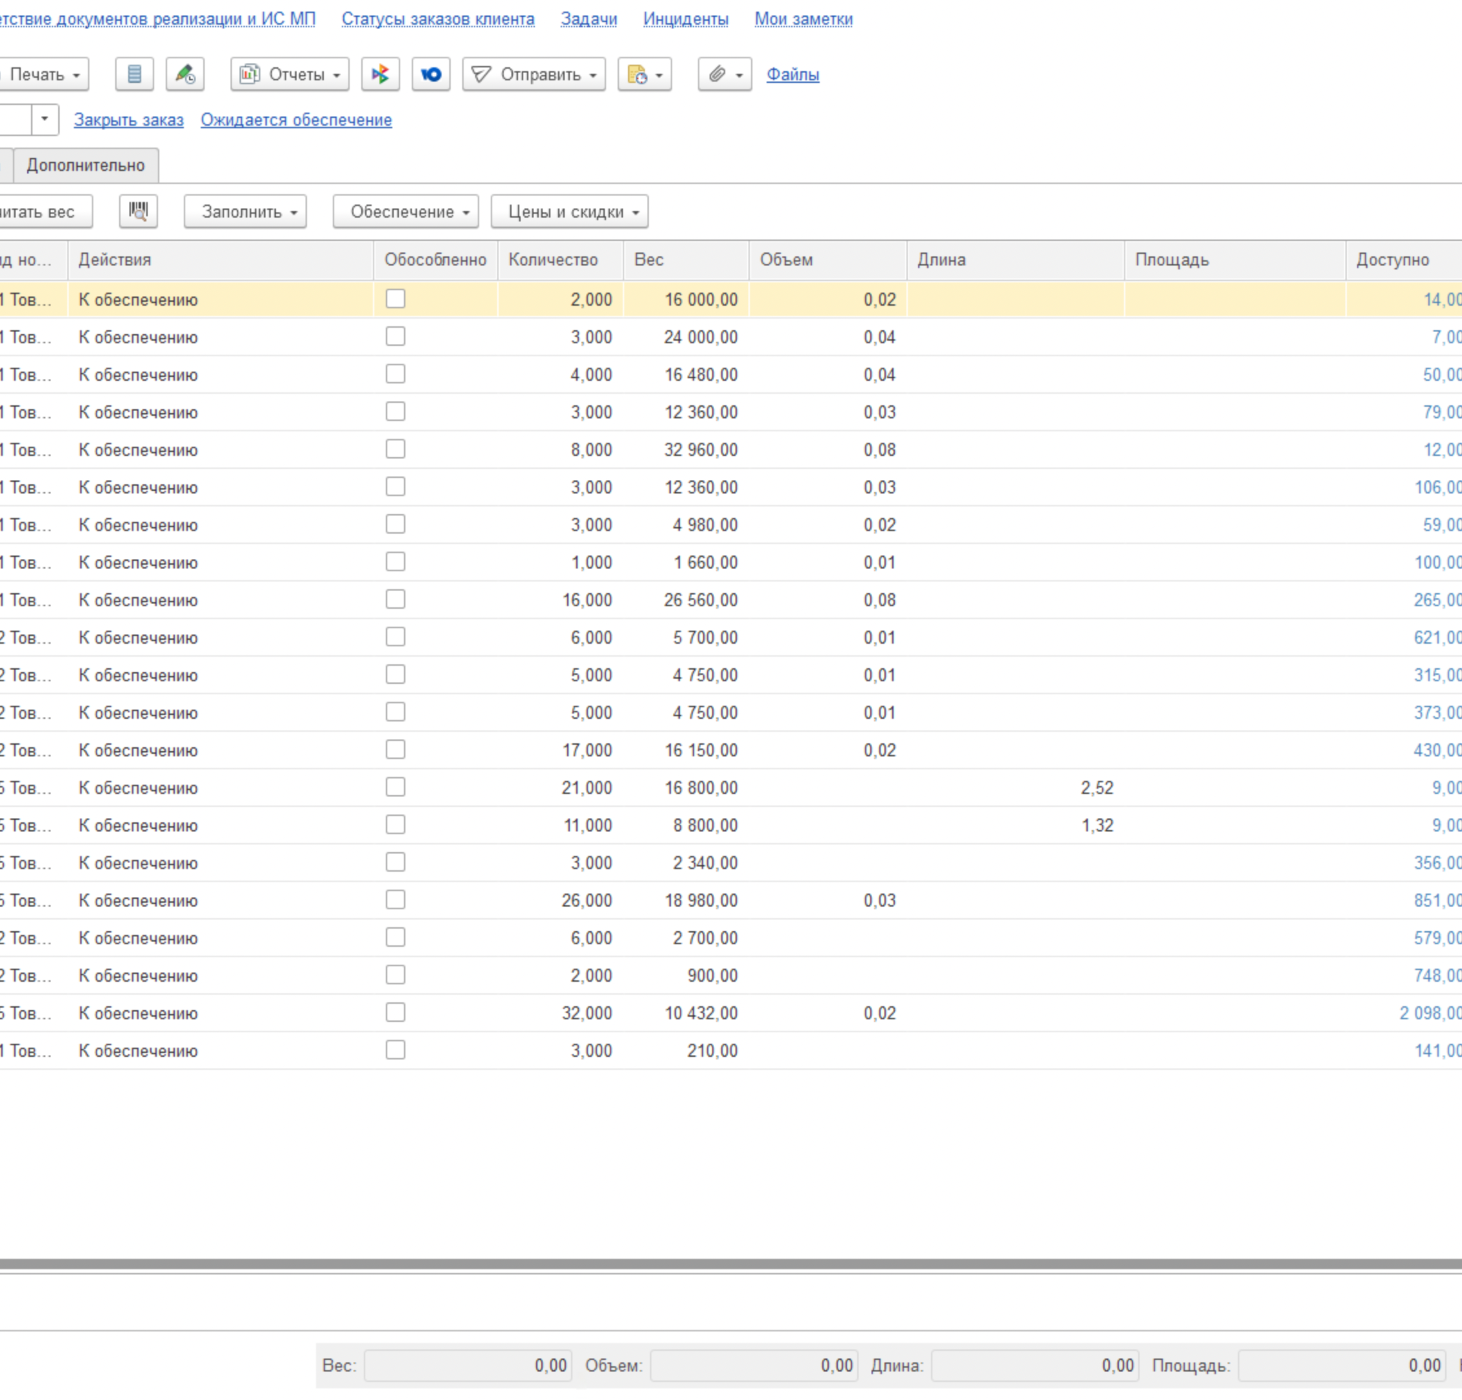This screenshot has height=1400, width=1462.
Task: Toggle Обособленно checkbox for weight 24 000,00 row
Action: point(396,336)
